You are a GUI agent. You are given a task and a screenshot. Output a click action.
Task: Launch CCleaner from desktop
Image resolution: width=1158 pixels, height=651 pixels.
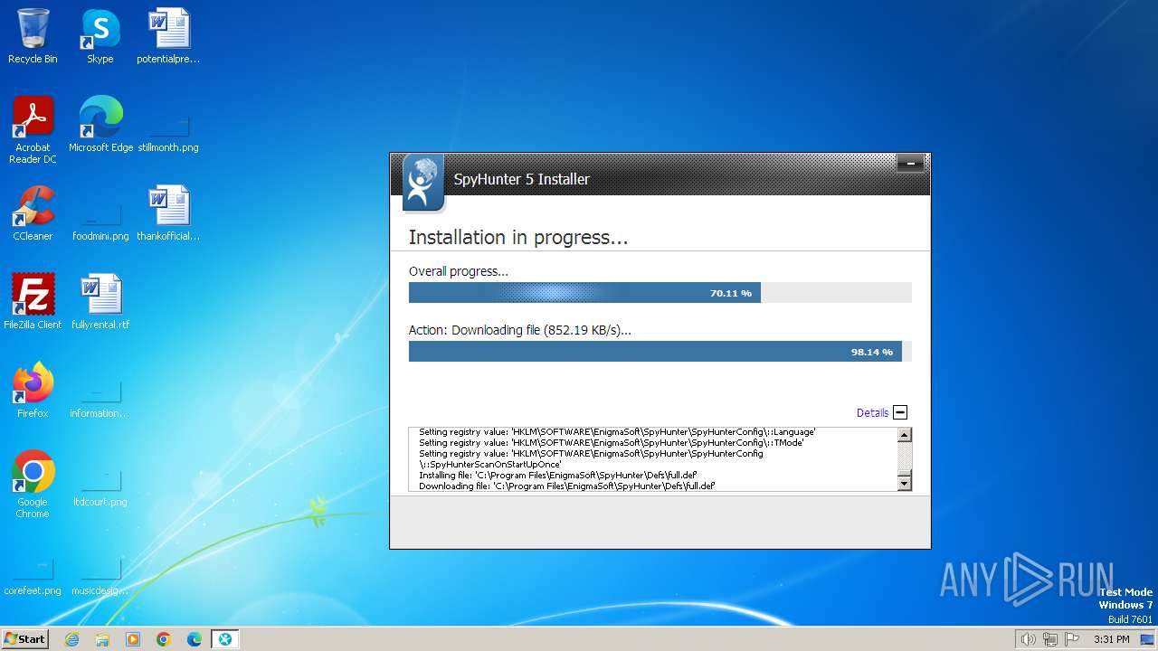[33, 213]
